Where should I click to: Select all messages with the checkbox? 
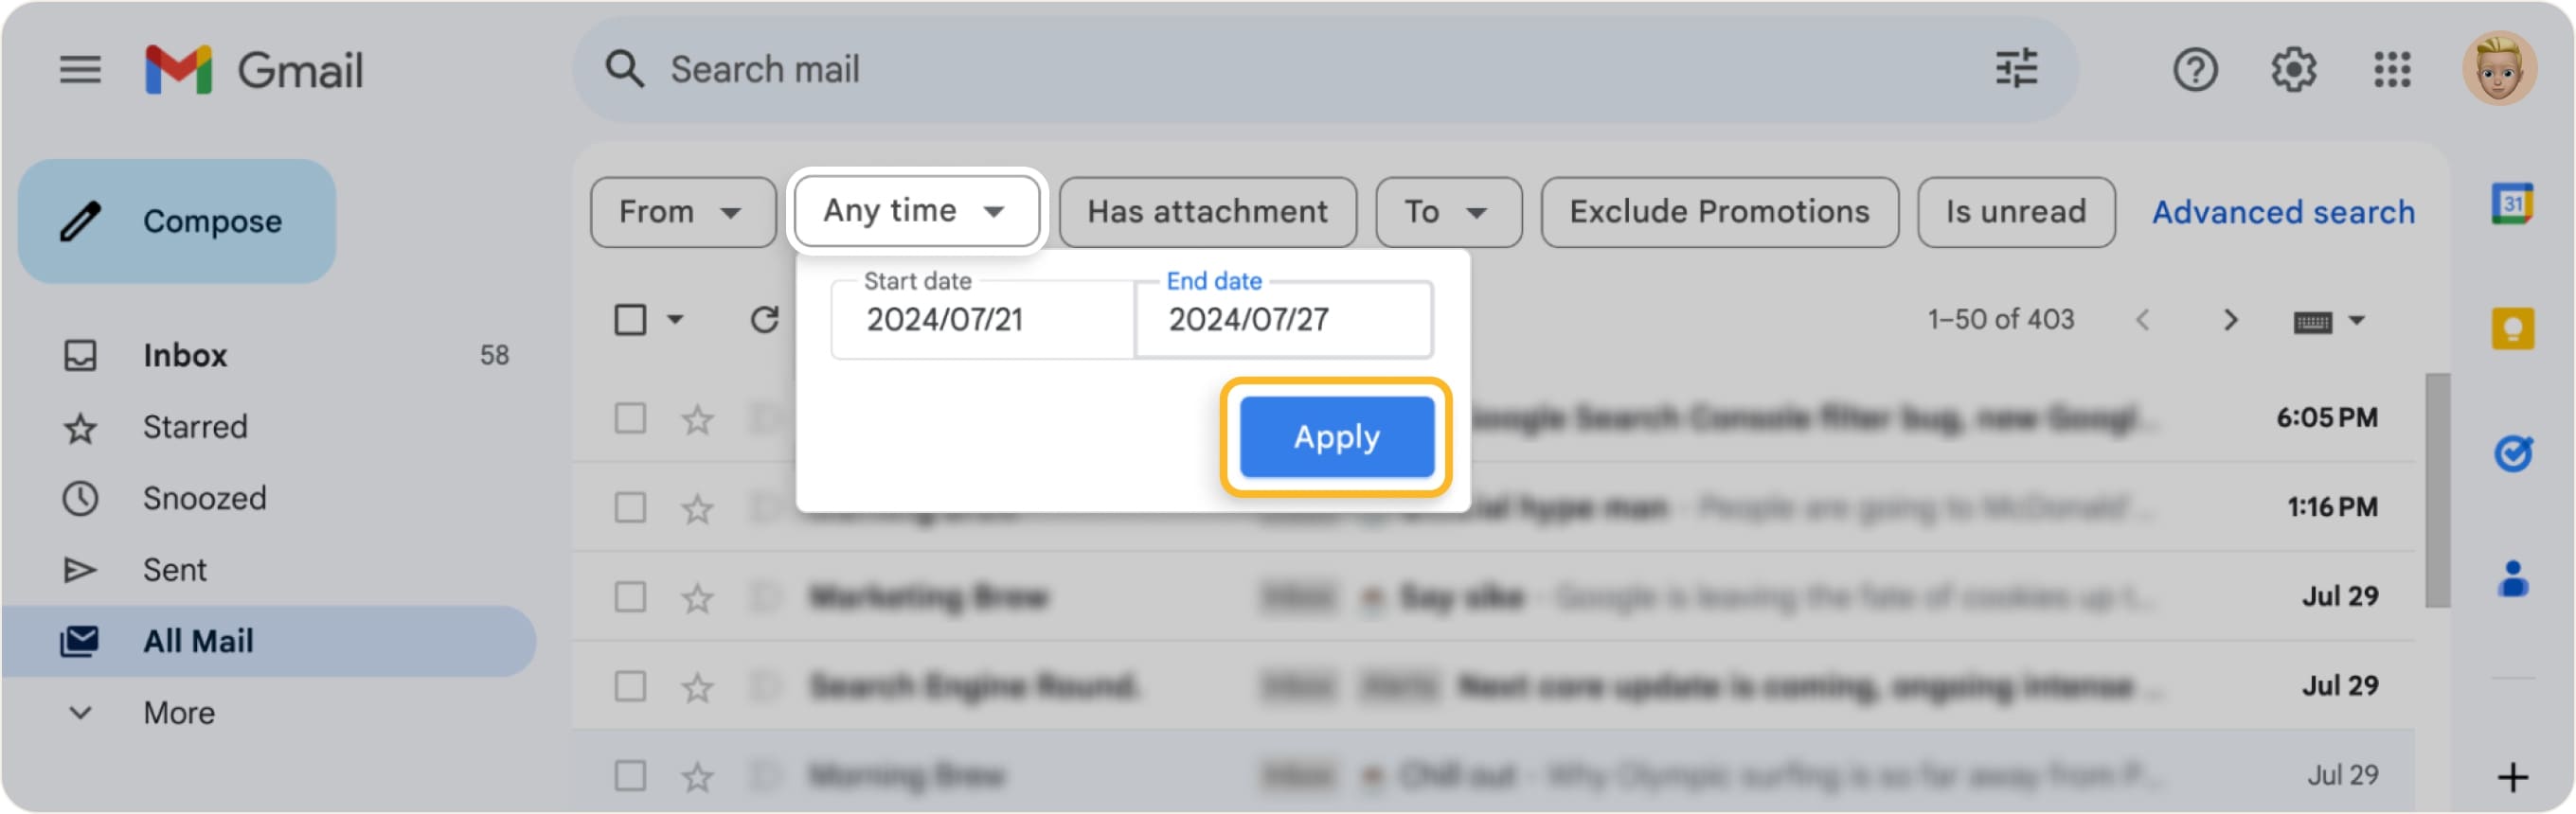click(629, 318)
